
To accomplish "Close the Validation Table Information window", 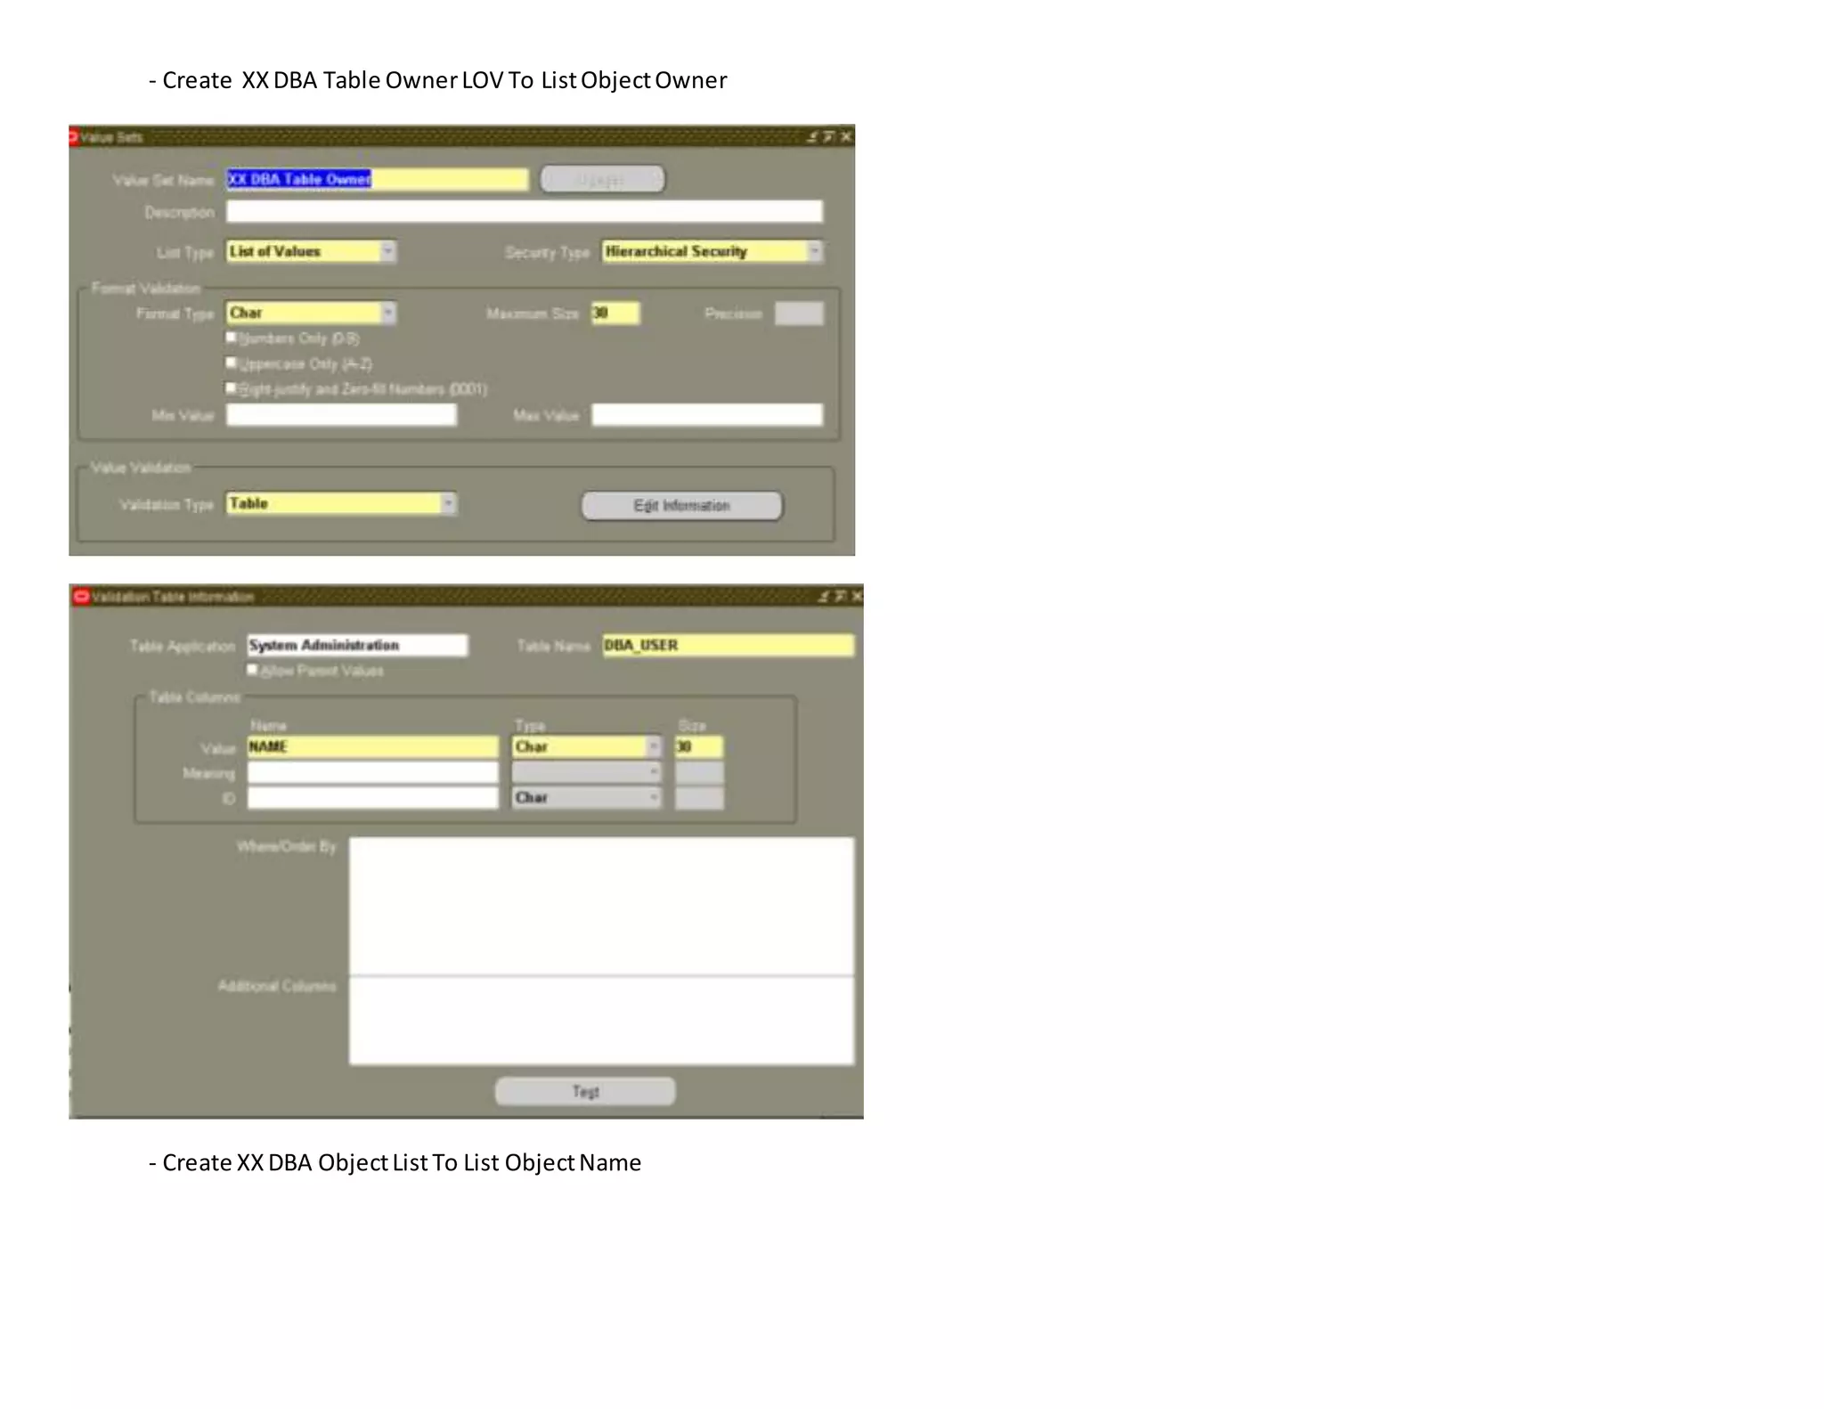I will tap(856, 596).
